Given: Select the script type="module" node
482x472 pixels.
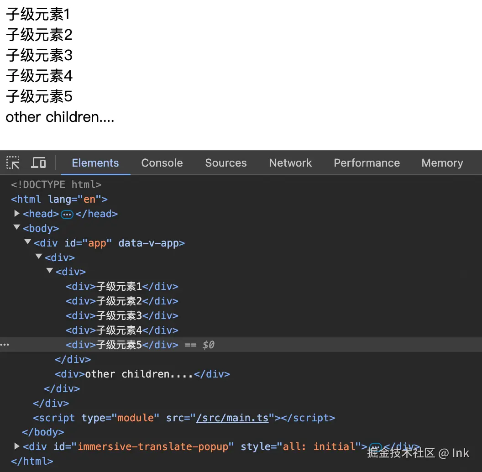Looking at the screenshot, I should tap(184, 418).
